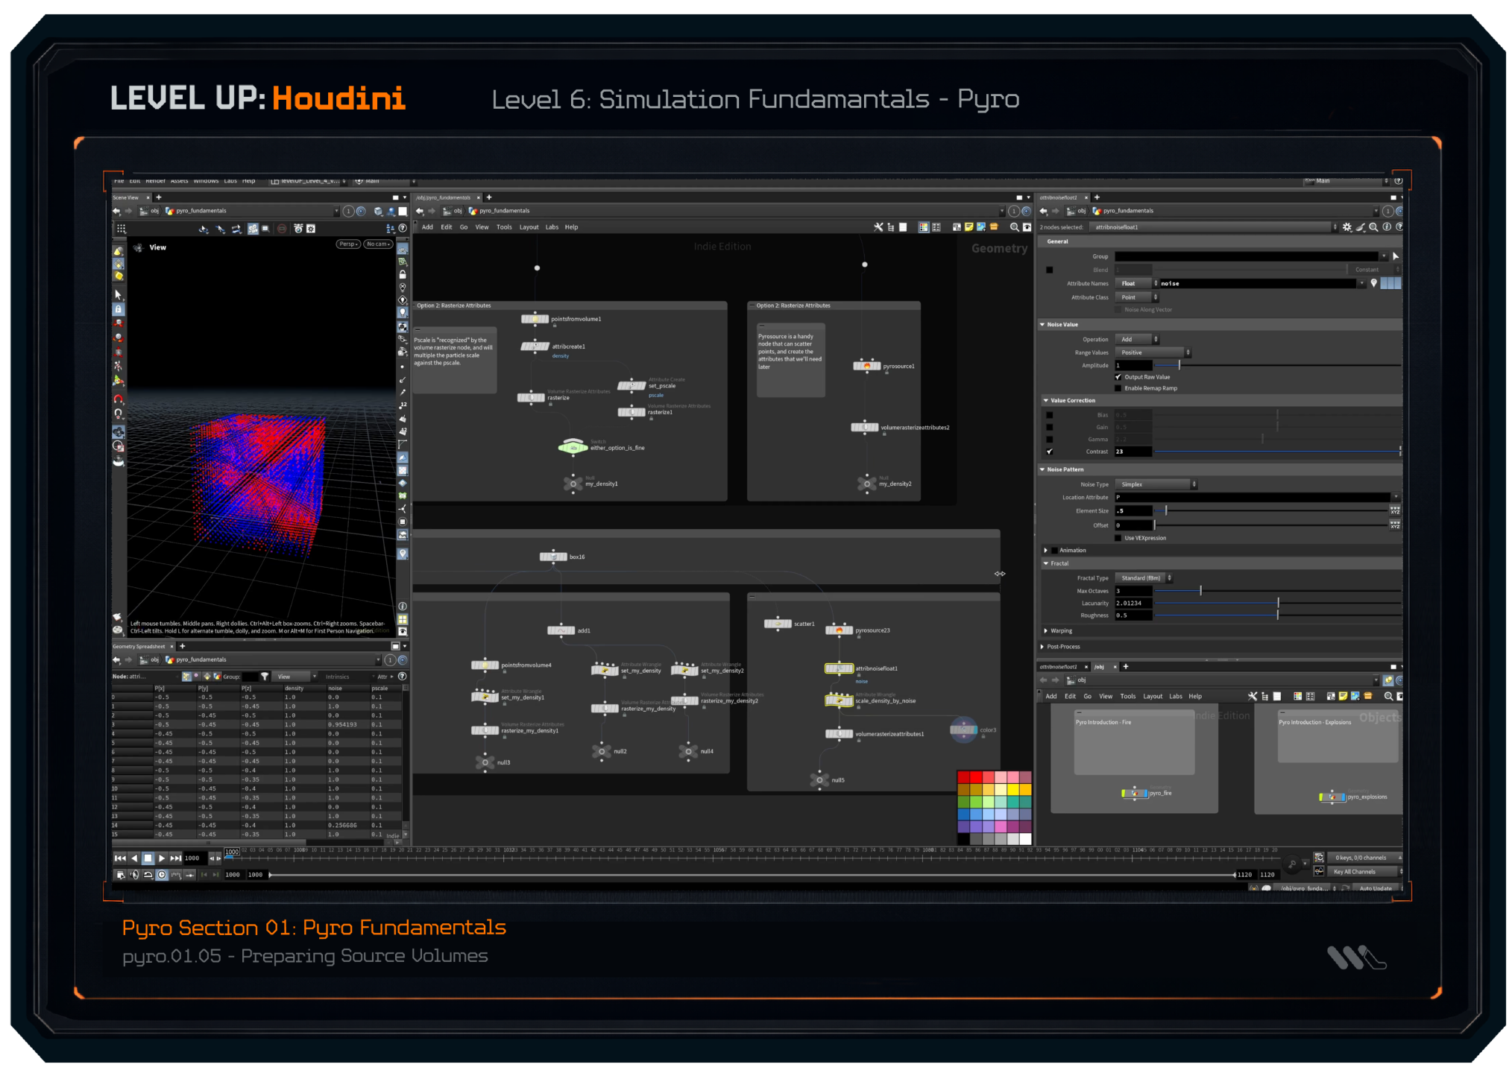Switch to the Geometry Spreadsheet tab
The width and height of the screenshot is (1512, 1073).
[139, 646]
